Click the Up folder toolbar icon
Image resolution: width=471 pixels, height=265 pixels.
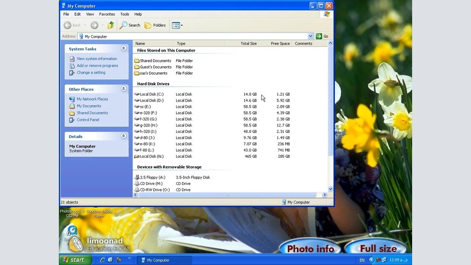point(111,25)
